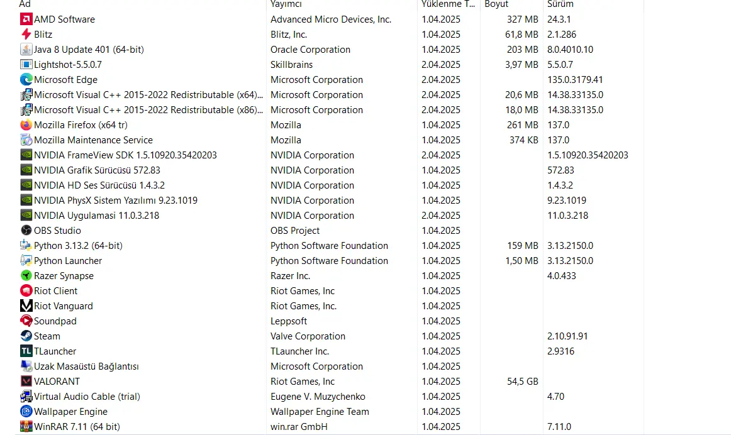The width and height of the screenshot is (731, 435).
Task: Click the Uzak Masaüstü Bağlantısı icon
Action: (26, 366)
